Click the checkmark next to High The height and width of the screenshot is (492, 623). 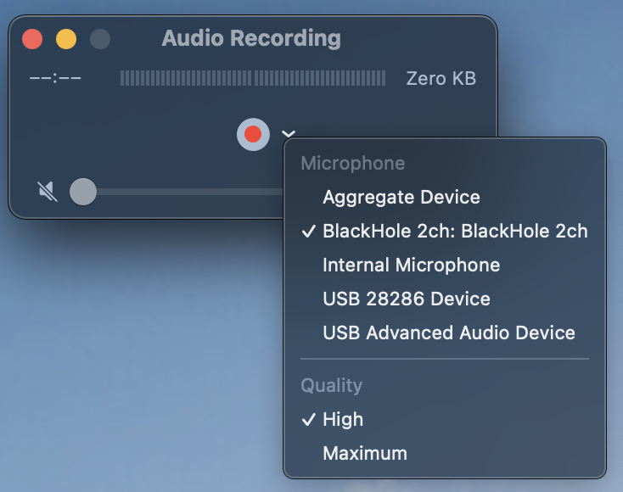pos(309,420)
